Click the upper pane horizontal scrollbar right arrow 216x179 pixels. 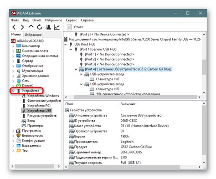click(x=200, y=97)
